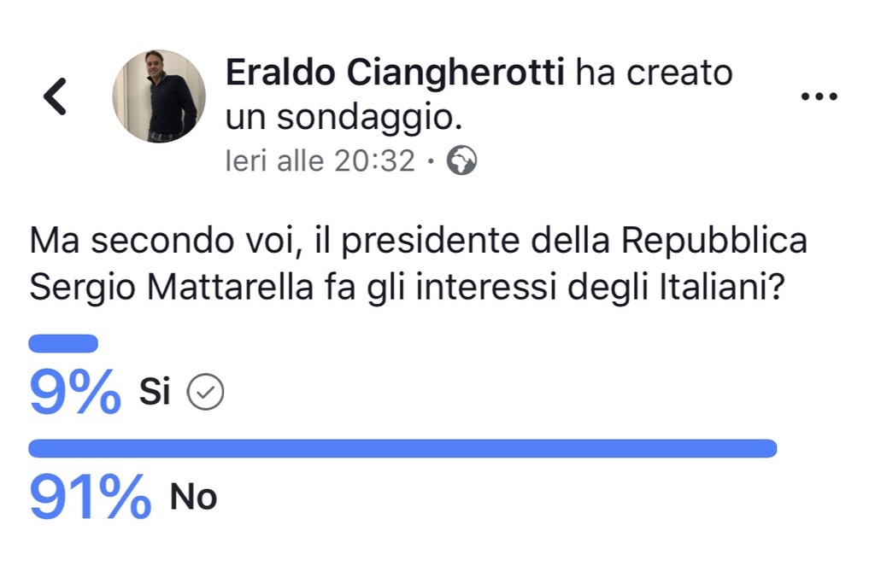The image size is (875, 583).
Task: Click the 'un sondaggio.' text
Action: [343, 119]
